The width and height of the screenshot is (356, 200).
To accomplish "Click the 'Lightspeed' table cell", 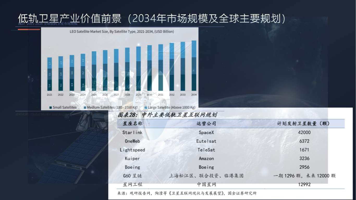I will (132, 150).
